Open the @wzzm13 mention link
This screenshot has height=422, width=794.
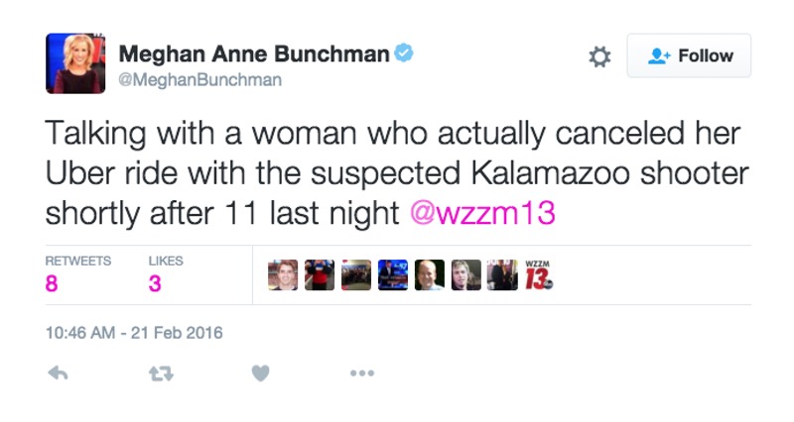click(482, 213)
